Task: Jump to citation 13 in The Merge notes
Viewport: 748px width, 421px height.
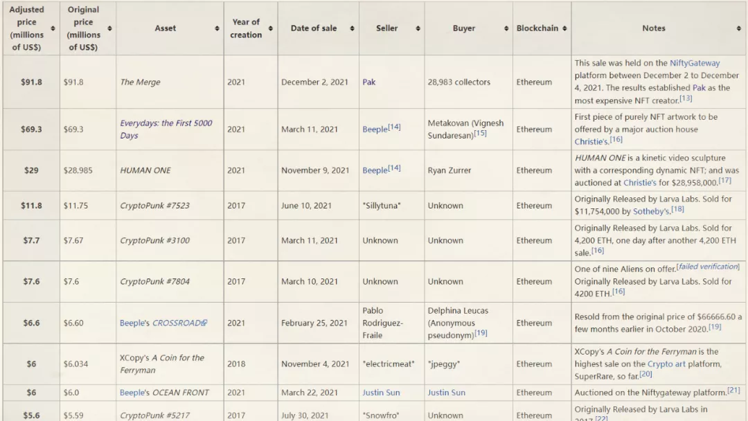Action: click(x=685, y=98)
